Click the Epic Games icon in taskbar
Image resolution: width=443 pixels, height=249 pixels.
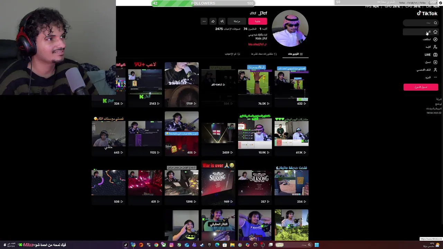209,245
